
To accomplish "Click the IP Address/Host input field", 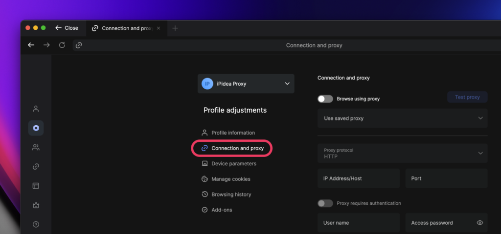I will click(358, 178).
